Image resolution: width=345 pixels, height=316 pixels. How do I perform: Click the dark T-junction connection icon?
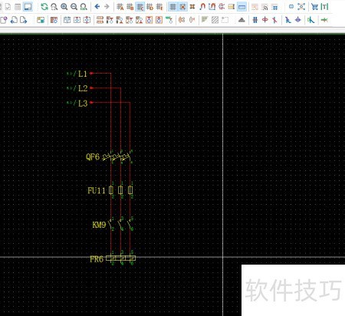click(242, 20)
